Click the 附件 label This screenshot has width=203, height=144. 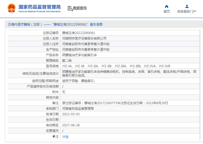pos(55,92)
